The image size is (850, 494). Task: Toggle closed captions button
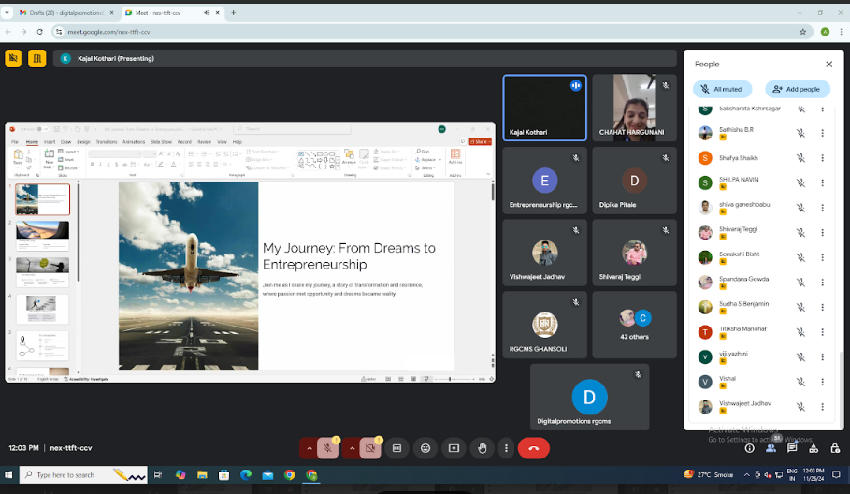396,448
